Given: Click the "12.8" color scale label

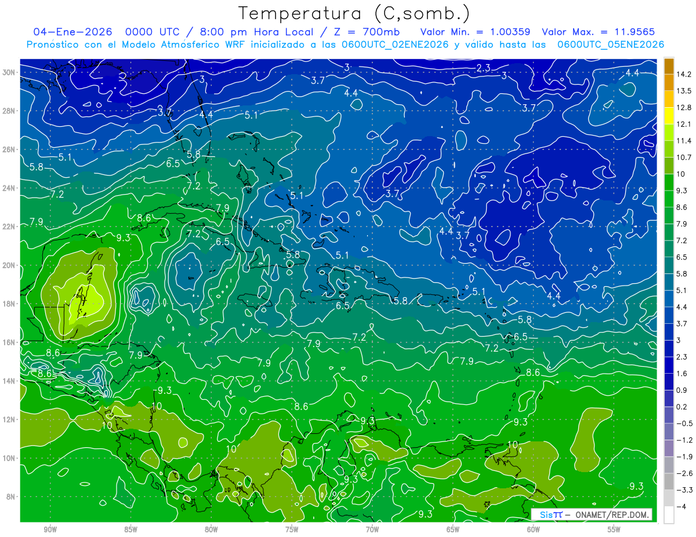Looking at the screenshot, I should coord(684,108).
